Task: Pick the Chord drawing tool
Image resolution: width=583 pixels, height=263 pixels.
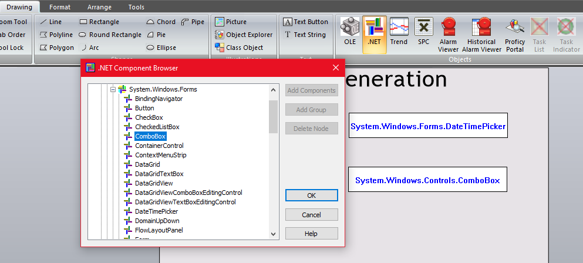Action: click(161, 22)
